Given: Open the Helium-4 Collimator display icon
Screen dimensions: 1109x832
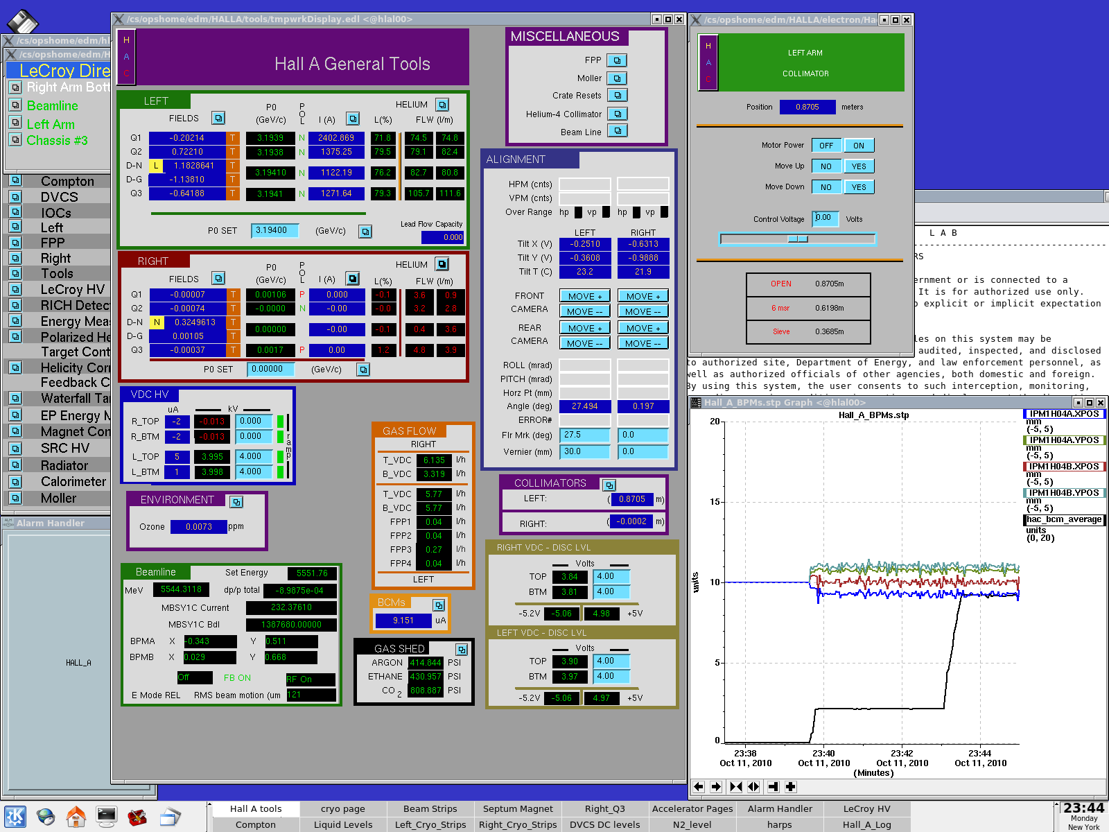Looking at the screenshot, I should pyautogui.click(x=617, y=114).
